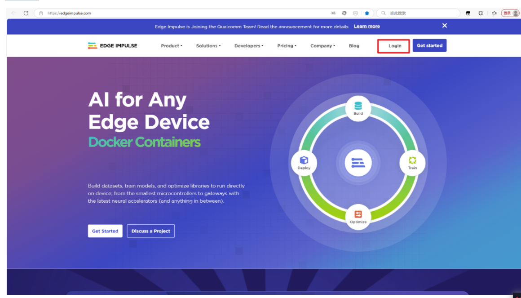Click the Edge sync icon in address bar
Viewport: 521px width, 298px height.
pos(344,13)
